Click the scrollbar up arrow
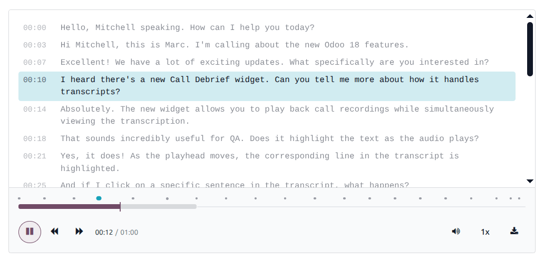The image size is (544, 261). tap(530, 16)
